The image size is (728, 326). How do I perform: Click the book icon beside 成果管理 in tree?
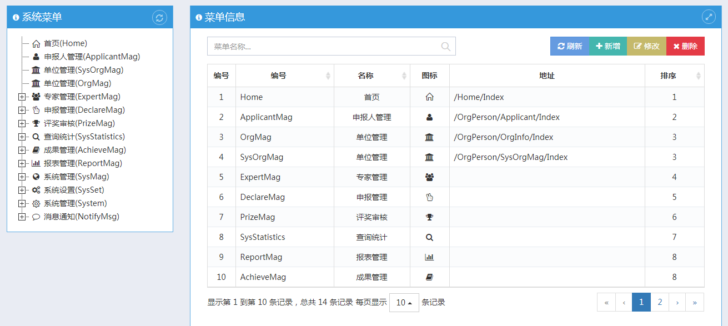(x=36, y=150)
